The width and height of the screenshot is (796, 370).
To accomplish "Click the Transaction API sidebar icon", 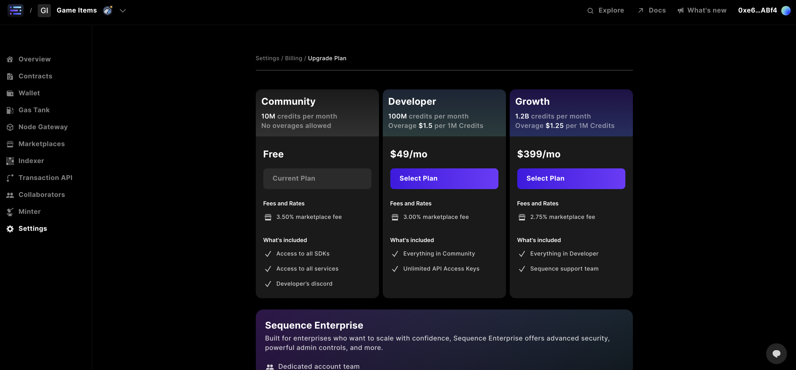I will click(10, 177).
